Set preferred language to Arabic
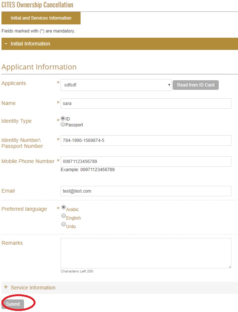The width and height of the screenshot is (238, 312). [64, 207]
